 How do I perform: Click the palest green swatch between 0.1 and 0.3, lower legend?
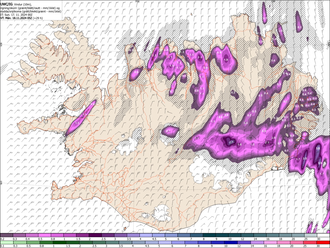(x=7, y=242)
